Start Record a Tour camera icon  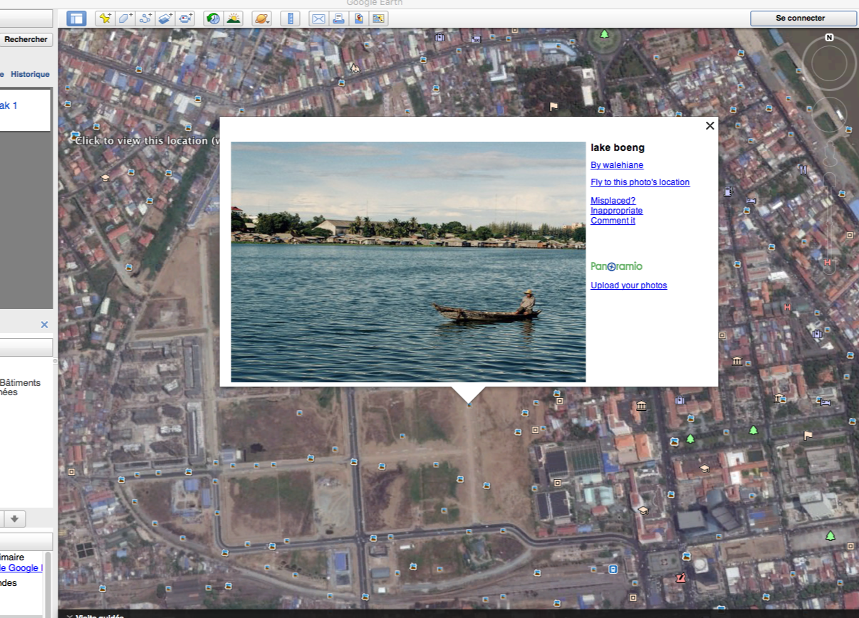(185, 19)
